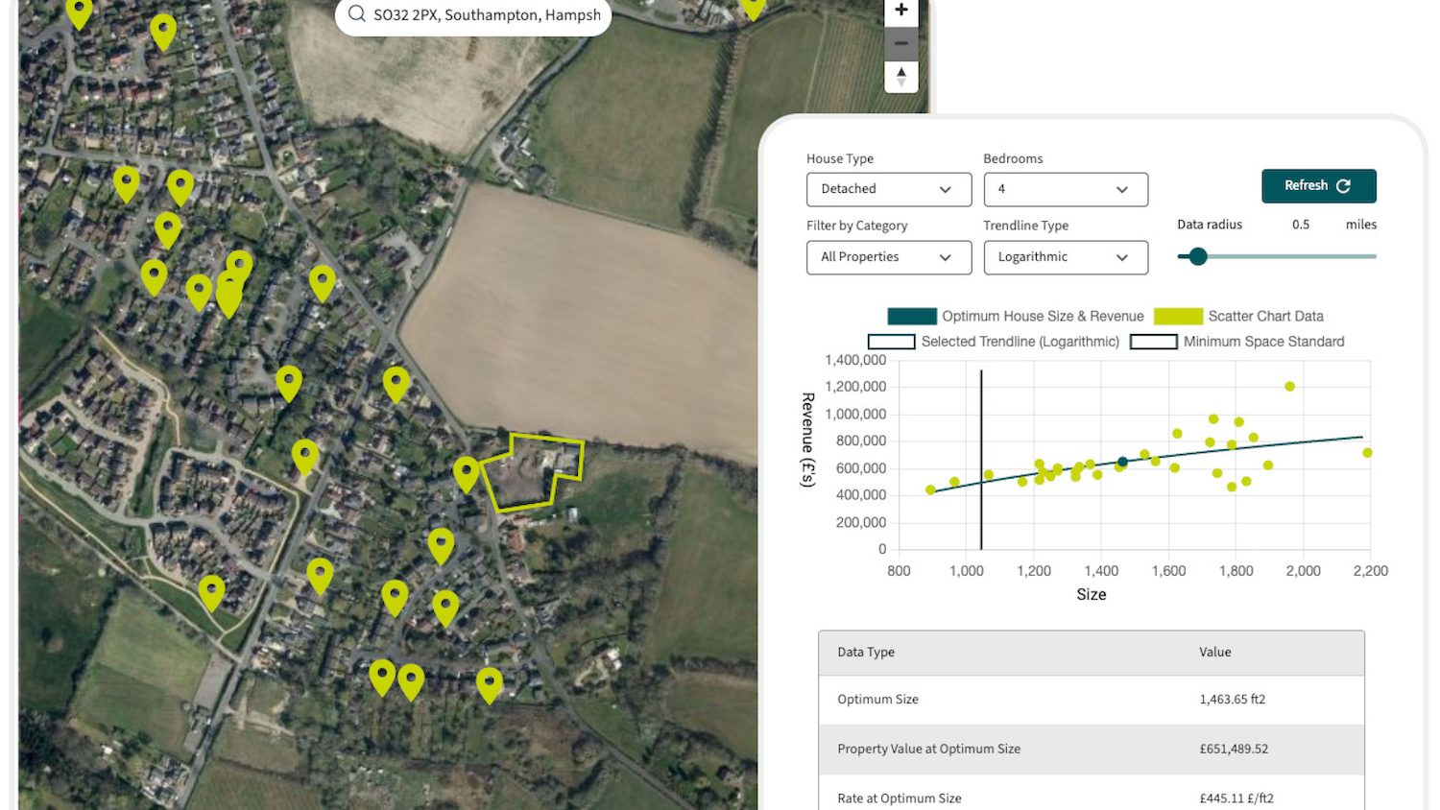This screenshot has width=1440, height=810.
Task: Select the pin inside the outlined development site
Action: click(x=468, y=471)
